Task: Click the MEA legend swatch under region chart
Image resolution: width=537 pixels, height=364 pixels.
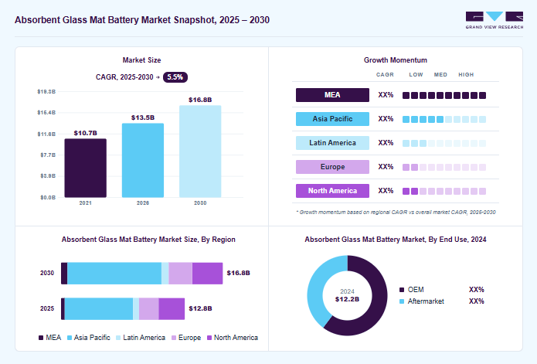Action: 41,338
